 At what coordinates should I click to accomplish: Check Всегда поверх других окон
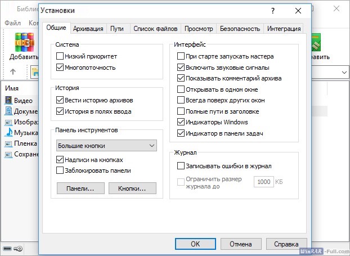(181, 100)
